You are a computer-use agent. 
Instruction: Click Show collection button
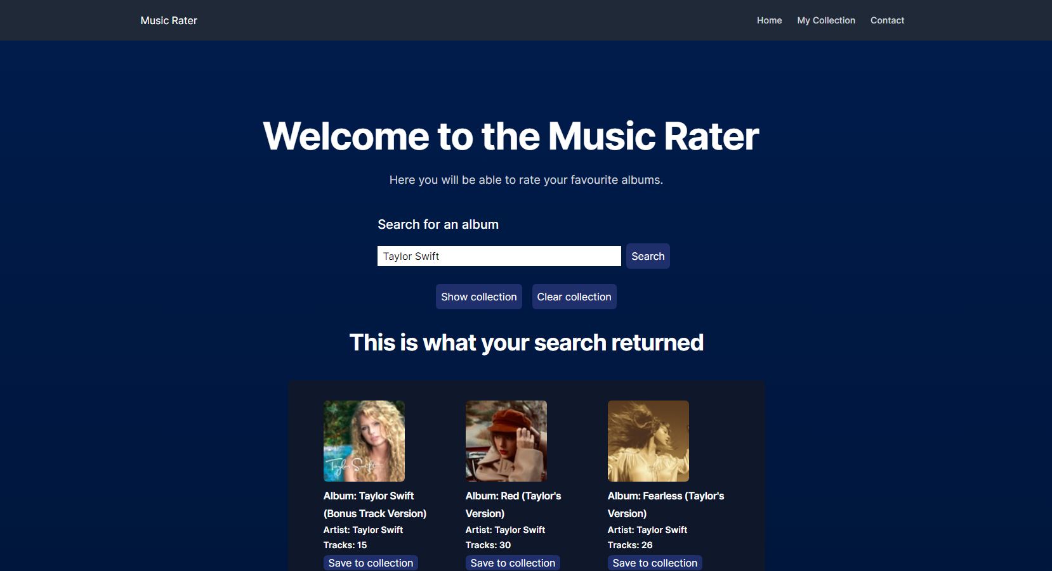pos(479,297)
